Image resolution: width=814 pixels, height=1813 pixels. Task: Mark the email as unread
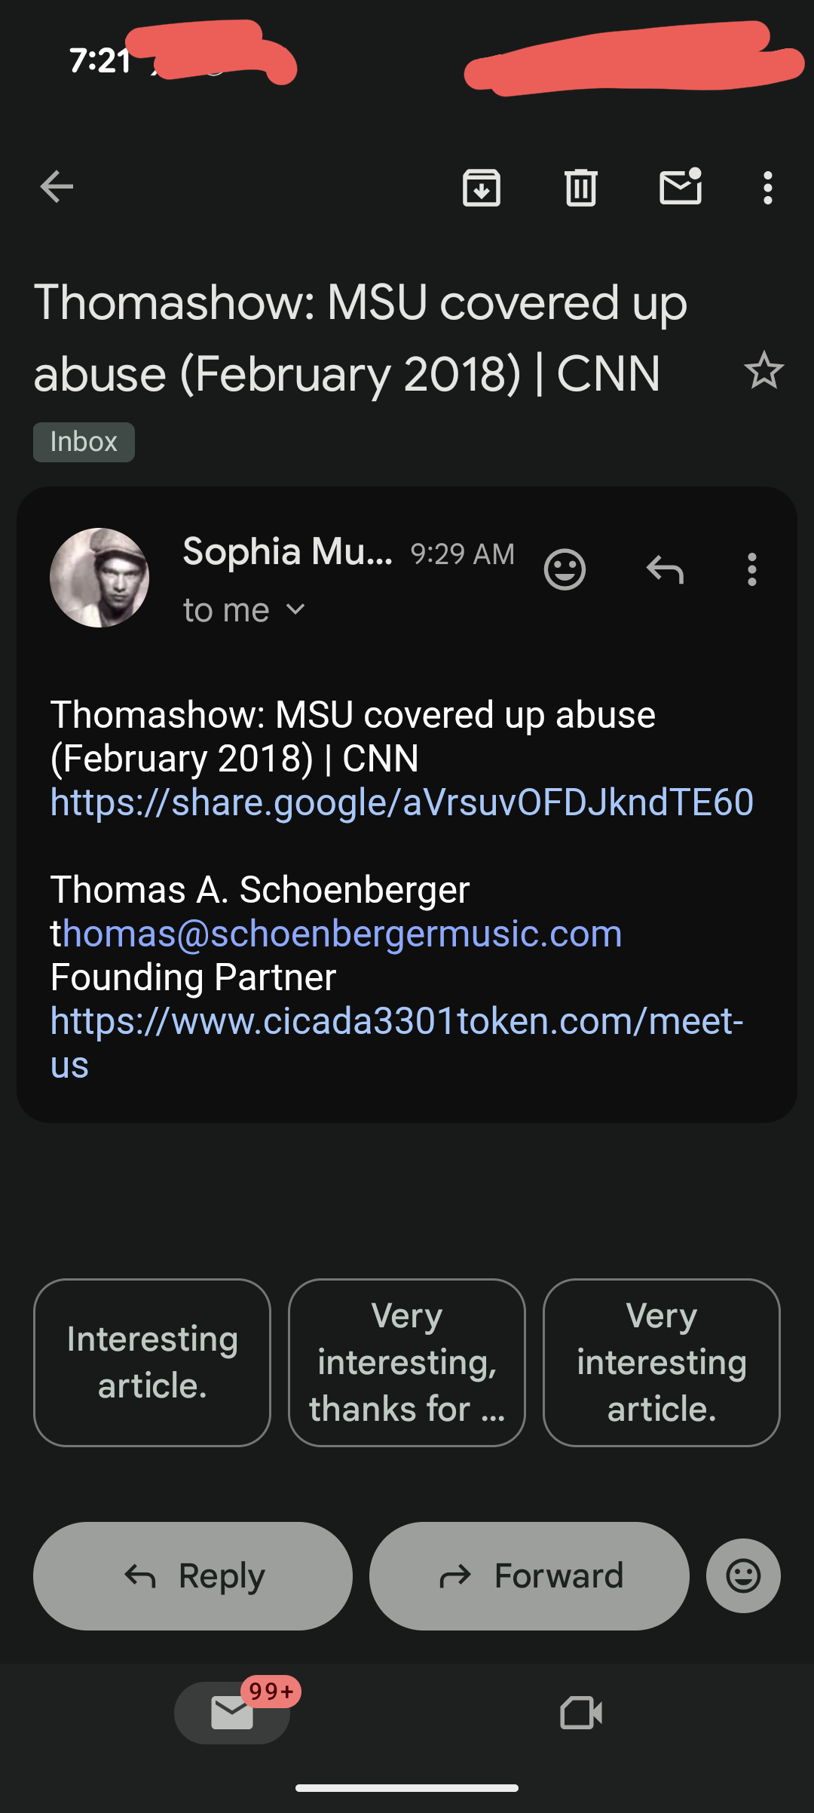(x=681, y=187)
